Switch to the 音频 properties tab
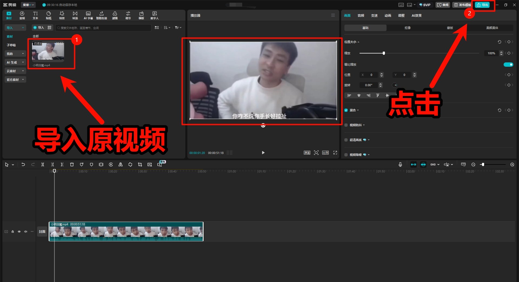This screenshot has height=282, width=519. (361, 15)
